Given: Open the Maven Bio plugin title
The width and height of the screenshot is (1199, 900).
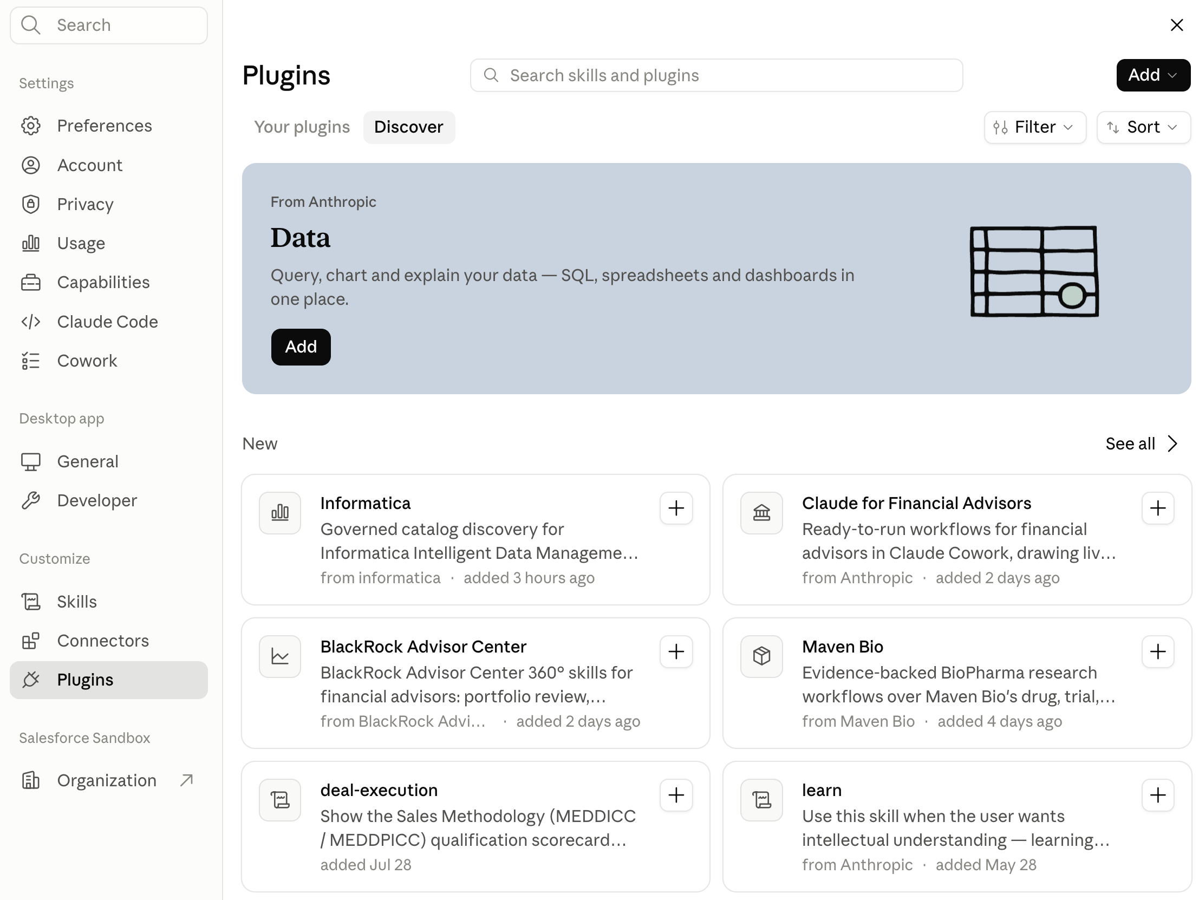Looking at the screenshot, I should 842,647.
